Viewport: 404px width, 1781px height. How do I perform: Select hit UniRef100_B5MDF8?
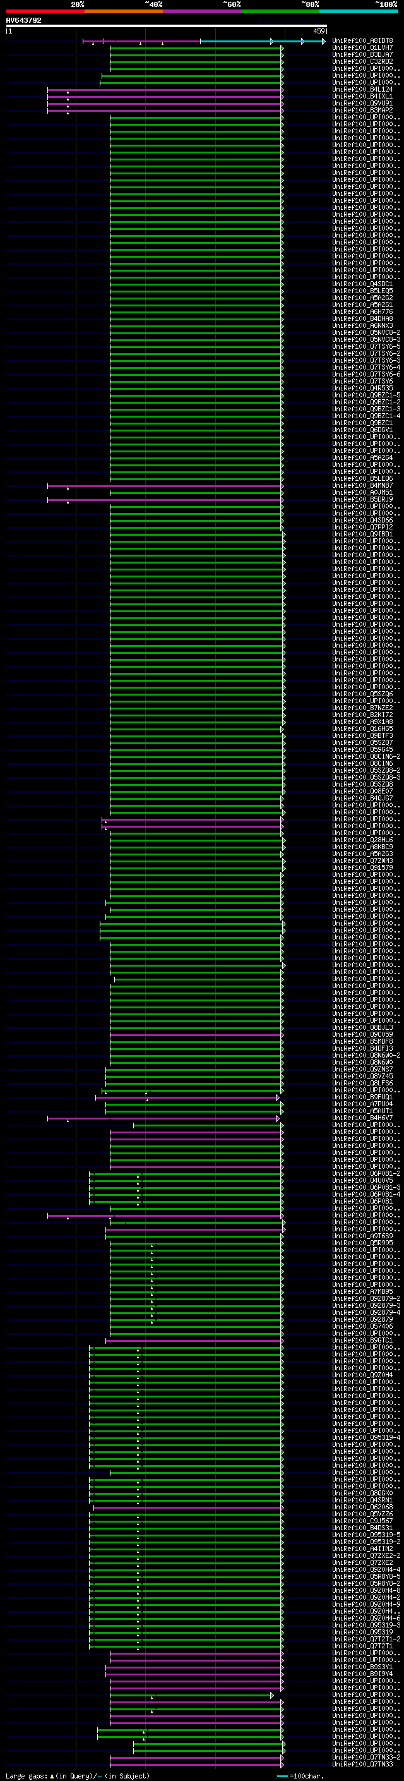pyautogui.click(x=362, y=1042)
